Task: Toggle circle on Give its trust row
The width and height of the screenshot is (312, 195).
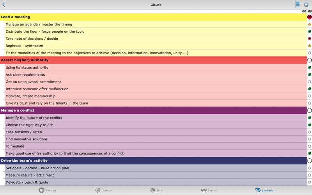Action: [x=309, y=103]
